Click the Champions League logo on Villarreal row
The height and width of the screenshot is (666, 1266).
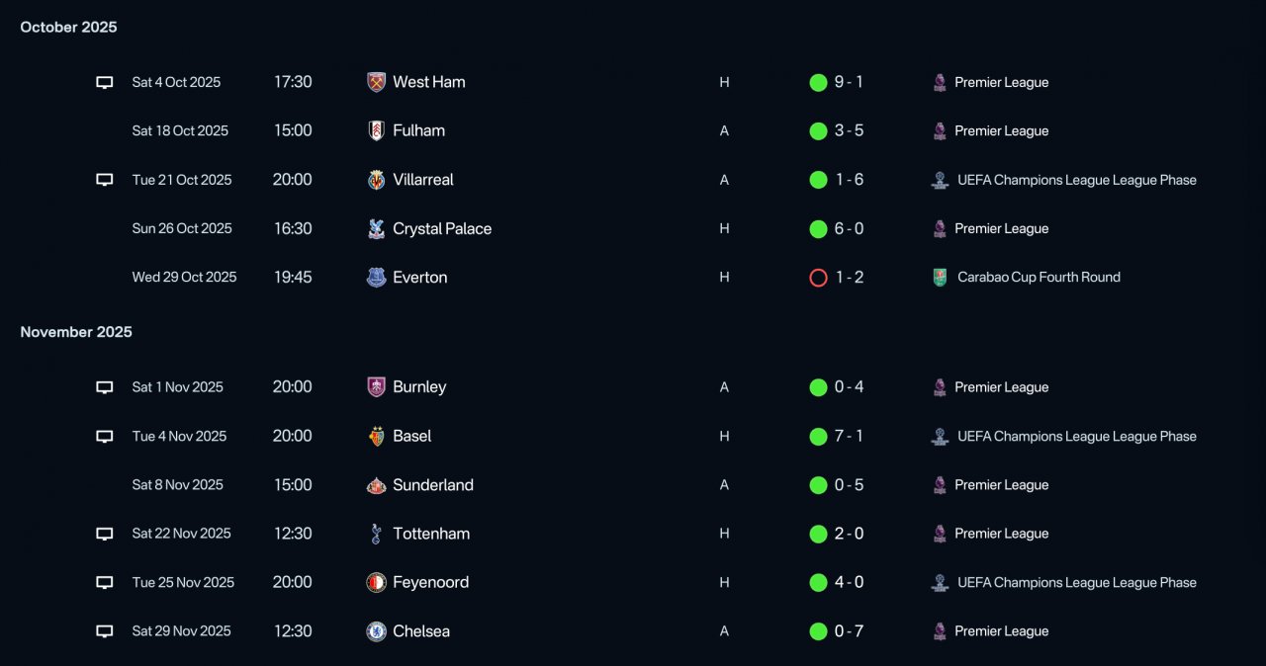tap(940, 180)
